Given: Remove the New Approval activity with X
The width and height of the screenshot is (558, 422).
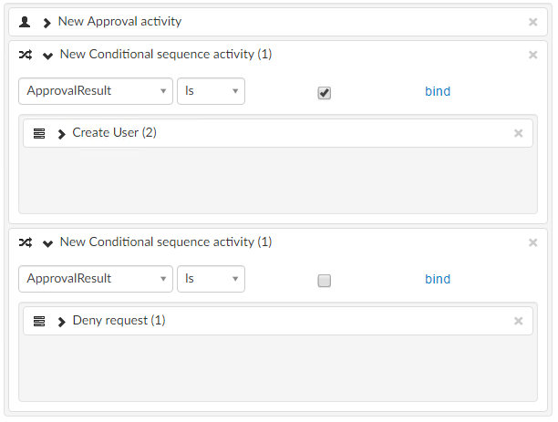Looking at the screenshot, I should tap(533, 22).
